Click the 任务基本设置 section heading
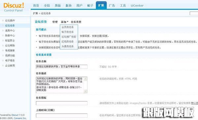This screenshot has width=198, height=120. click(44, 55)
